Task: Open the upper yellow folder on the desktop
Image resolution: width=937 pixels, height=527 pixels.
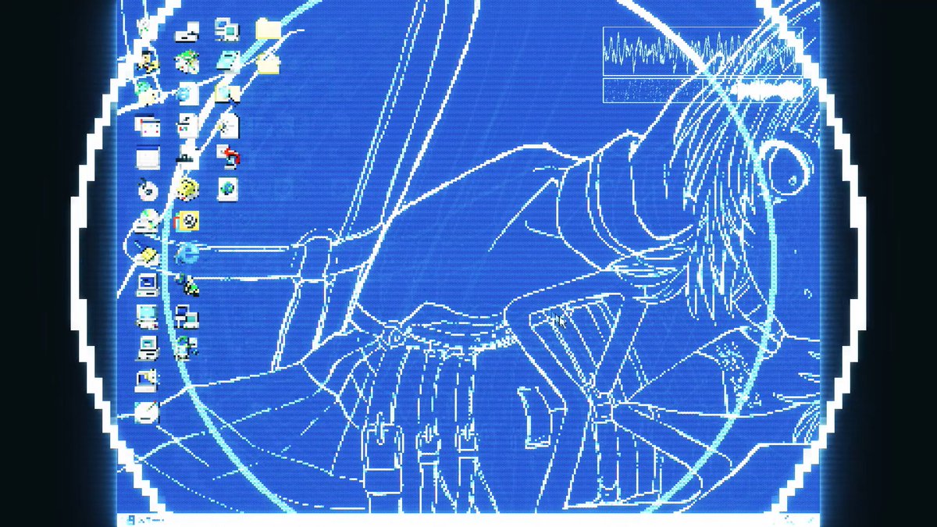Action: pyautogui.click(x=268, y=31)
